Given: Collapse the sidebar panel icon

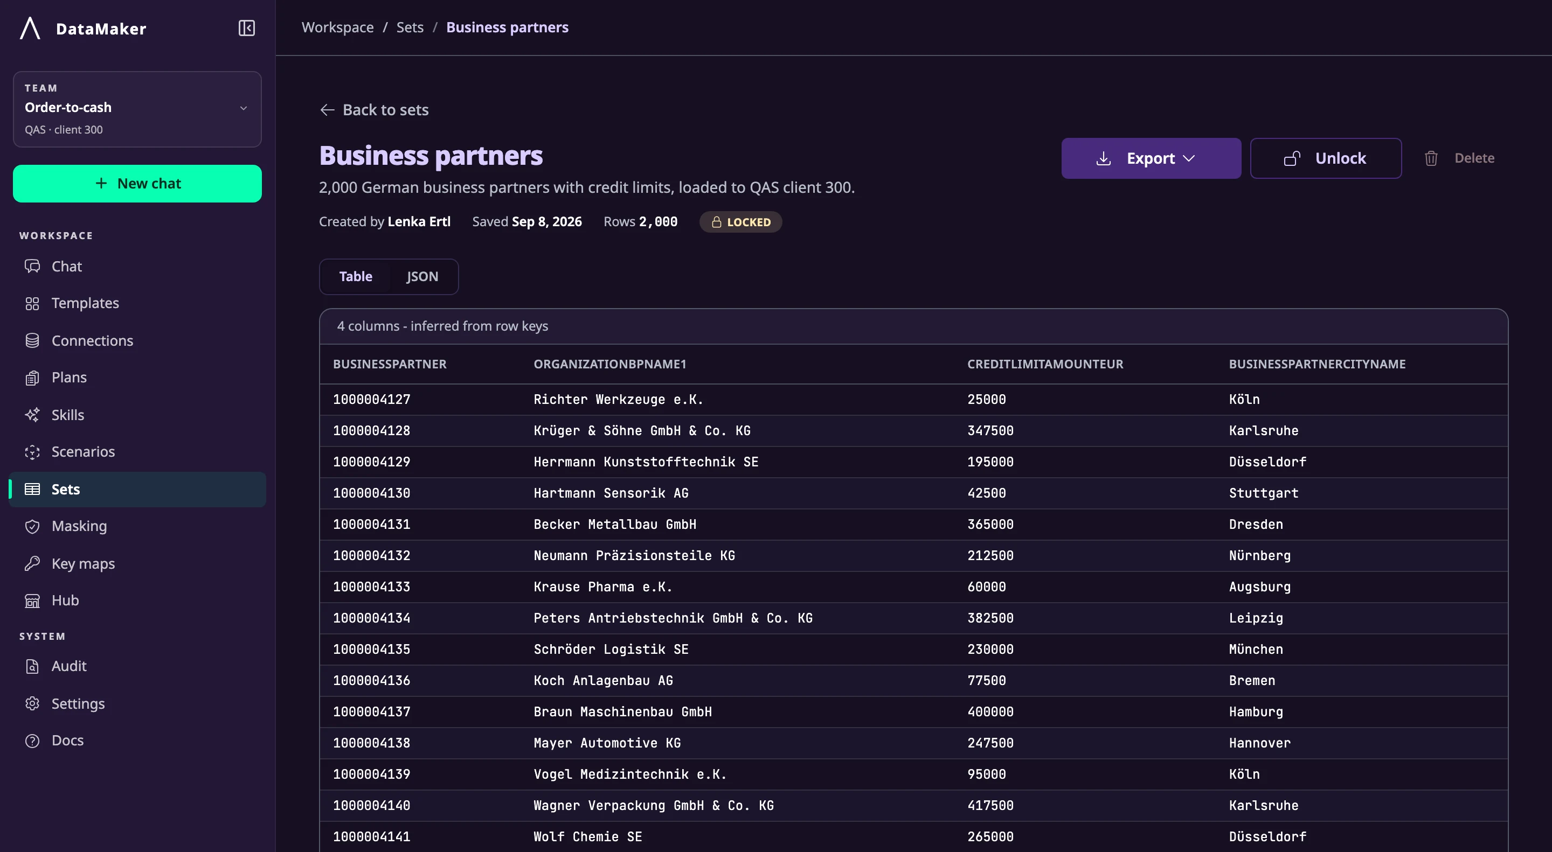Looking at the screenshot, I should [246, 29].
